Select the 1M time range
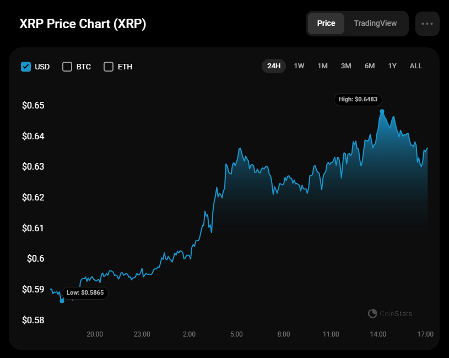The height and width of the screenshot is (358, 449). [323, 66]
